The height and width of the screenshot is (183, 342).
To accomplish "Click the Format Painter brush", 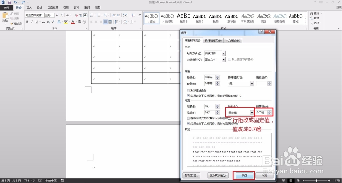I will click(x=12, y=24).
